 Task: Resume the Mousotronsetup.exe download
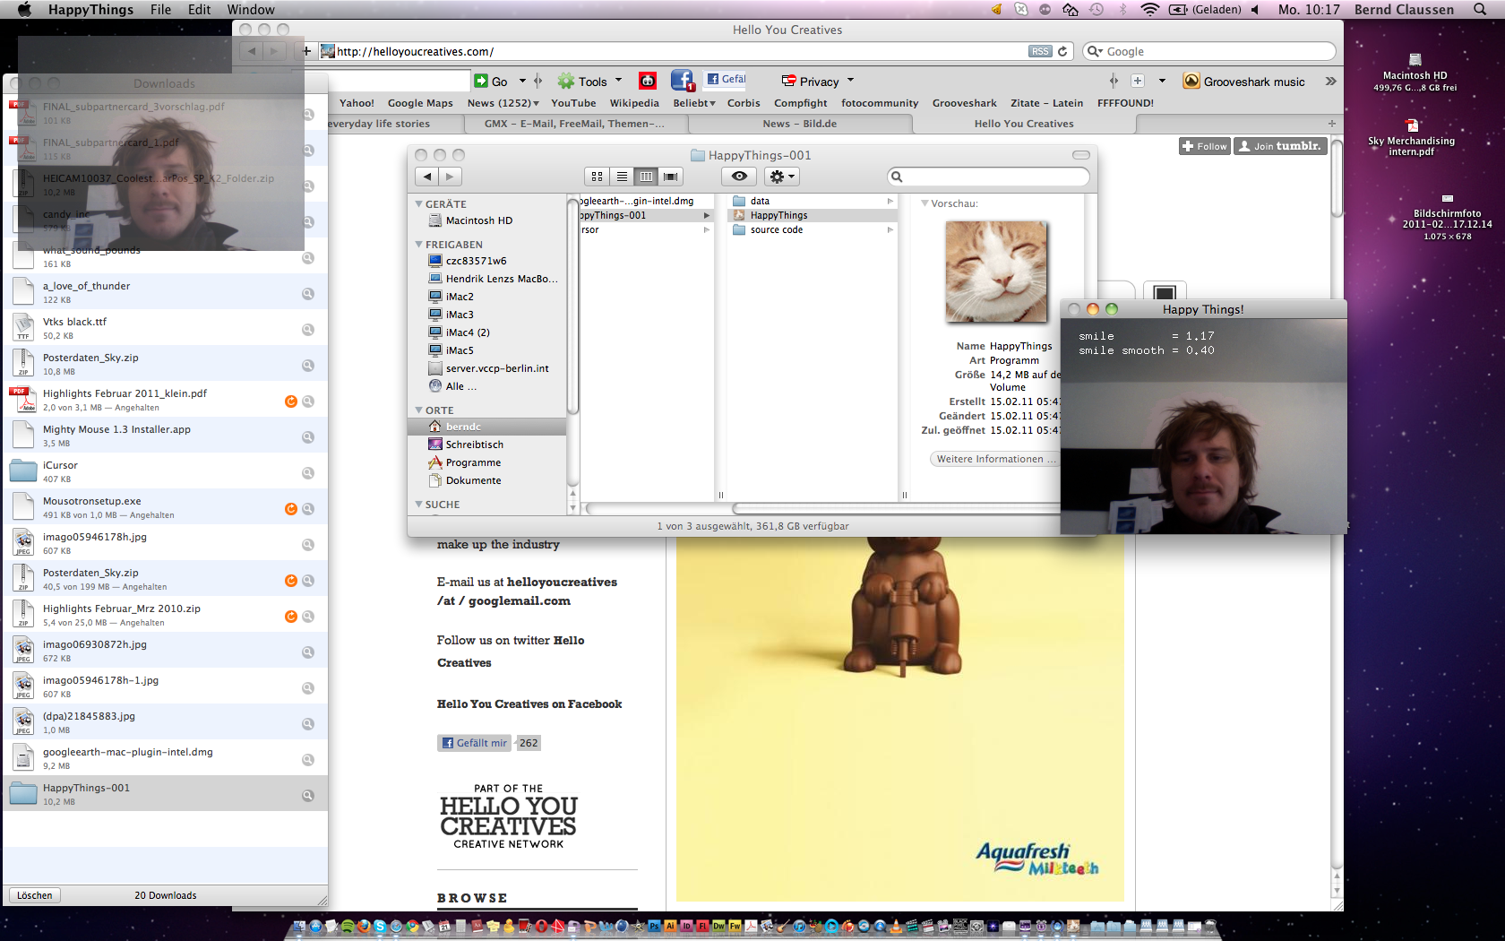tap(290, 509)
